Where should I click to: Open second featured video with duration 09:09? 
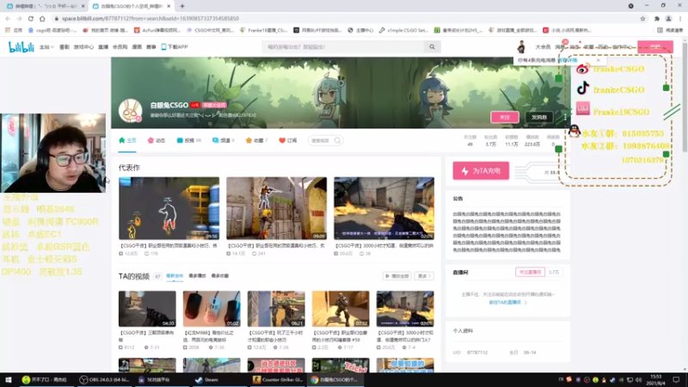coord(276,208)
